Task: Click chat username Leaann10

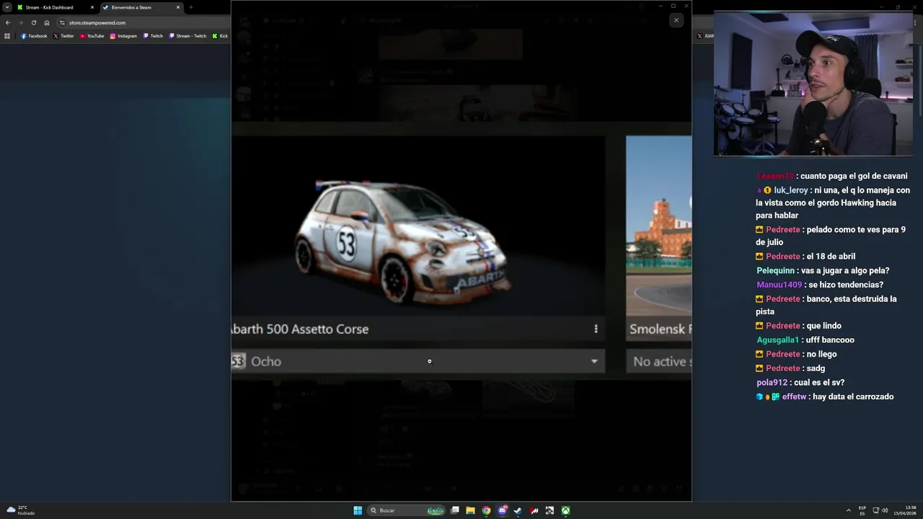Action: coord(774,176)
